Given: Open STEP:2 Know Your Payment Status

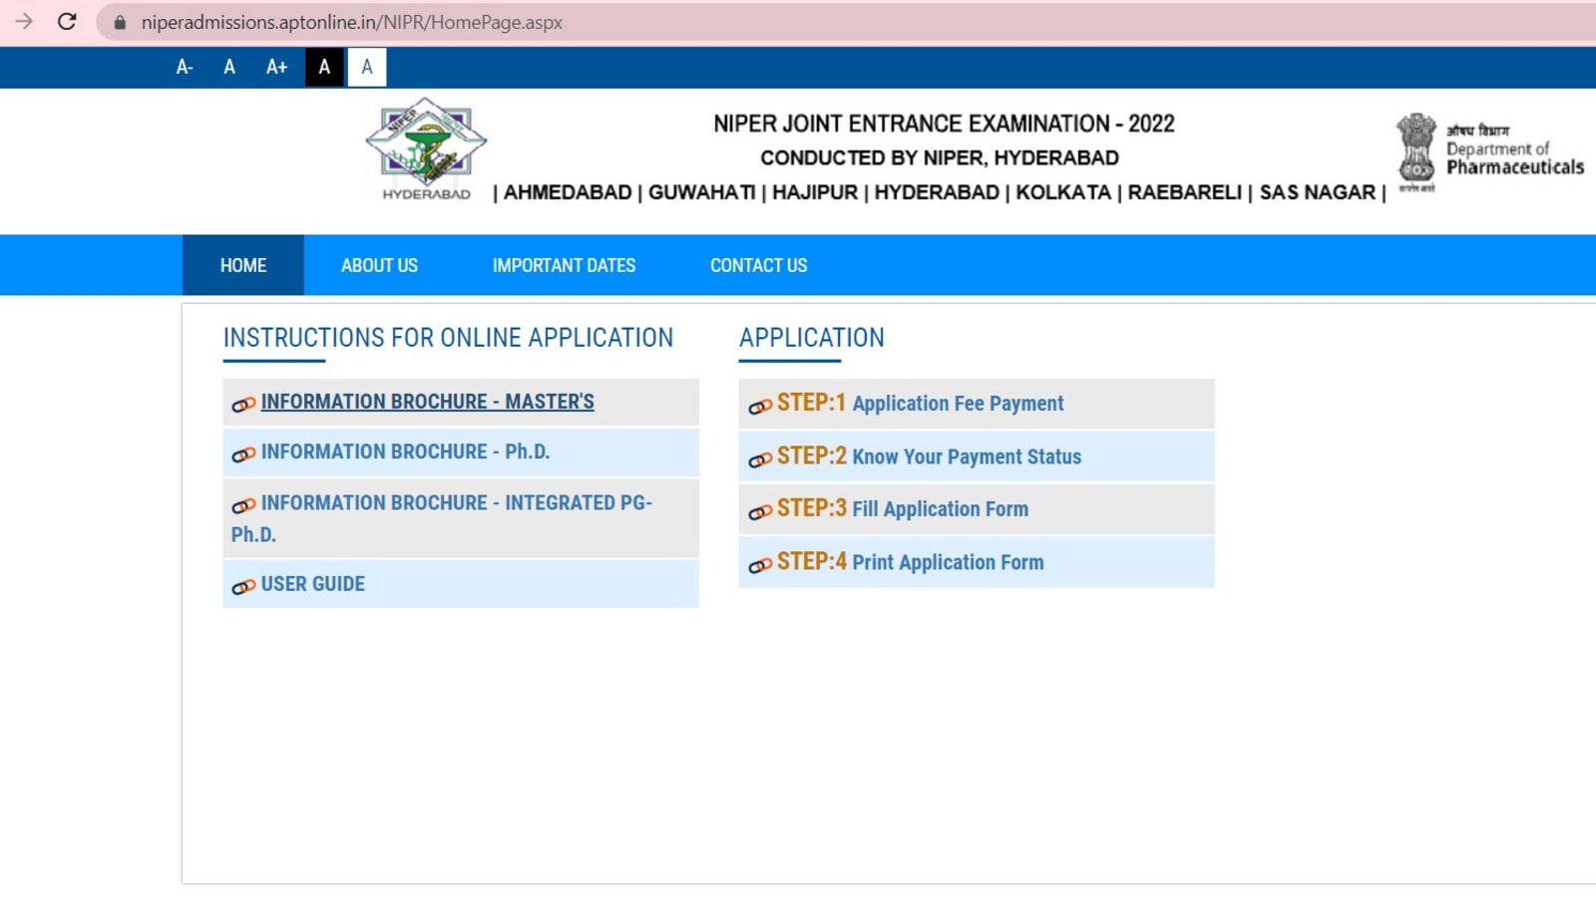Looking at the screenshot, I should click(x=930, y=456).
